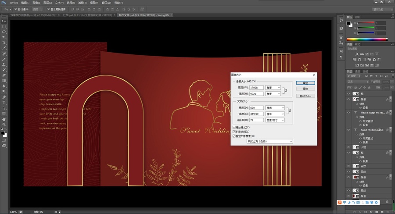Viewport: 395px width, 214px height.
Task: Hide the Sweet Wedding 副本 layer
Action: pos(348,130)
